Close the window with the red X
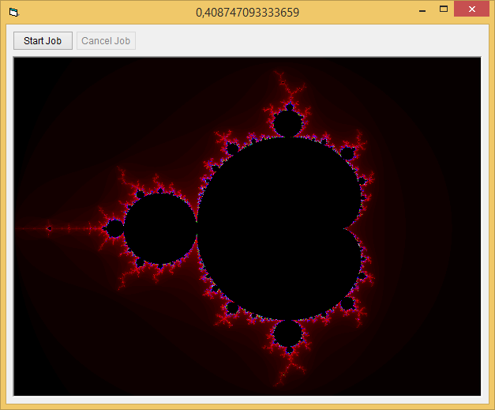Image resolution: width=495 pixels, height=410 pixels. 472,10
